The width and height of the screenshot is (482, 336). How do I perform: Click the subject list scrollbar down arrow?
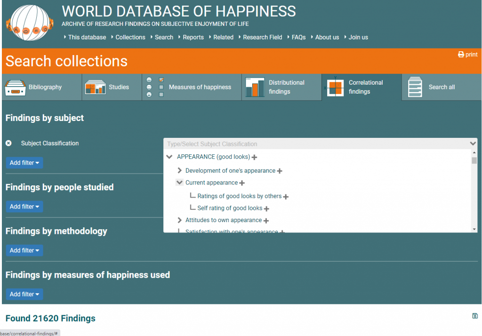[x=474, y=229]
